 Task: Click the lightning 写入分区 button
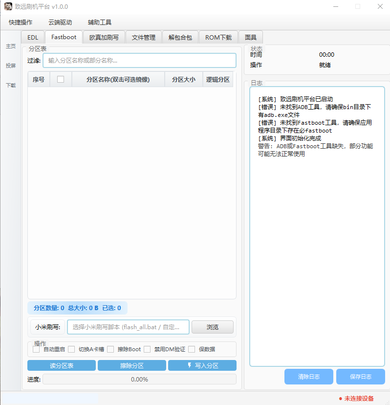click(x=202, y=365)
